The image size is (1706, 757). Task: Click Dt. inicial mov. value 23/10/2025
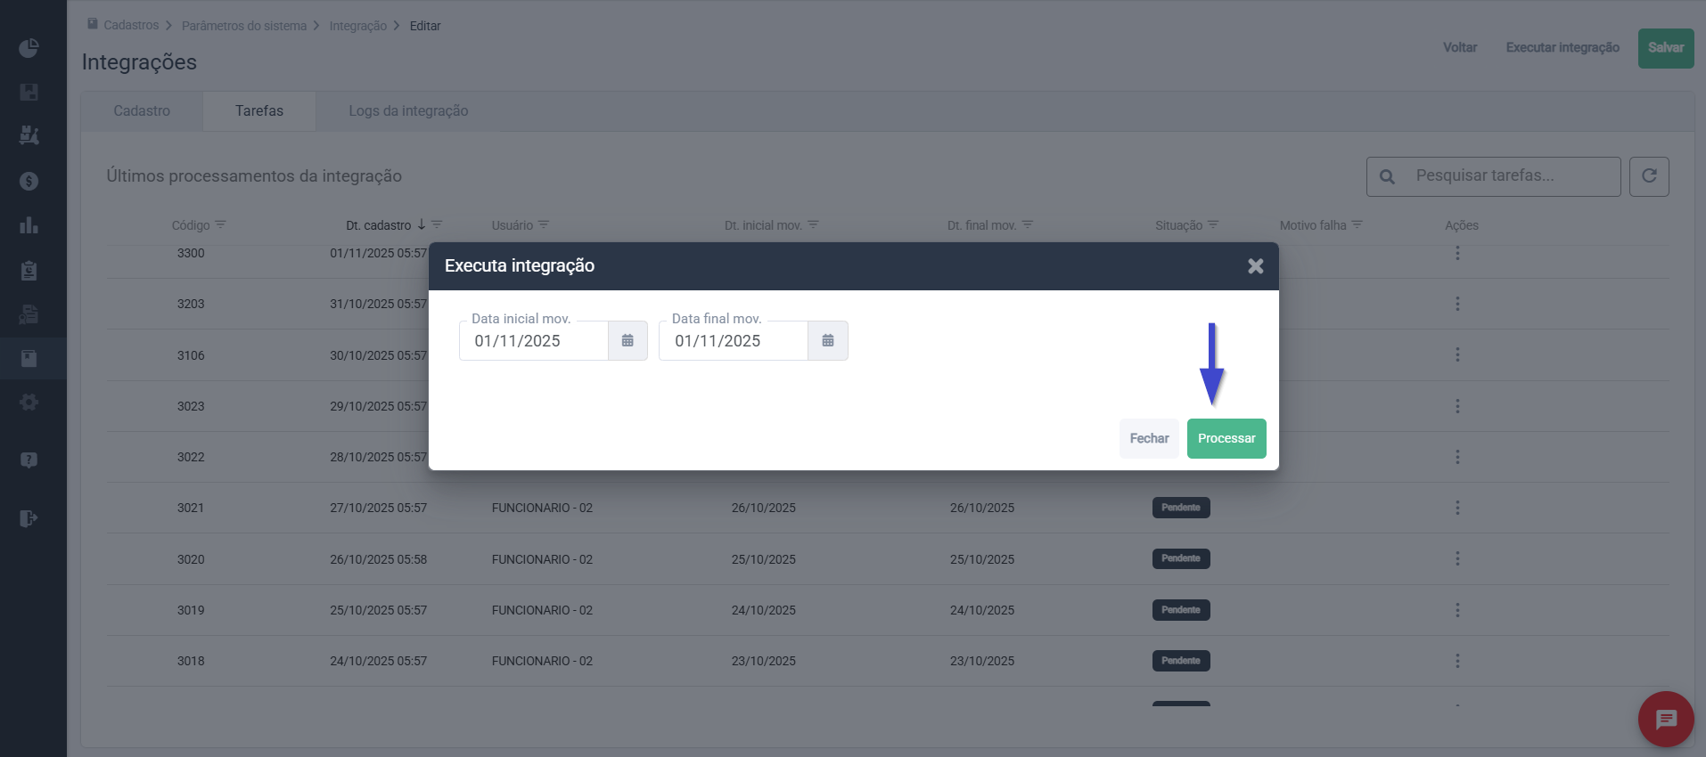coord(764,661)
